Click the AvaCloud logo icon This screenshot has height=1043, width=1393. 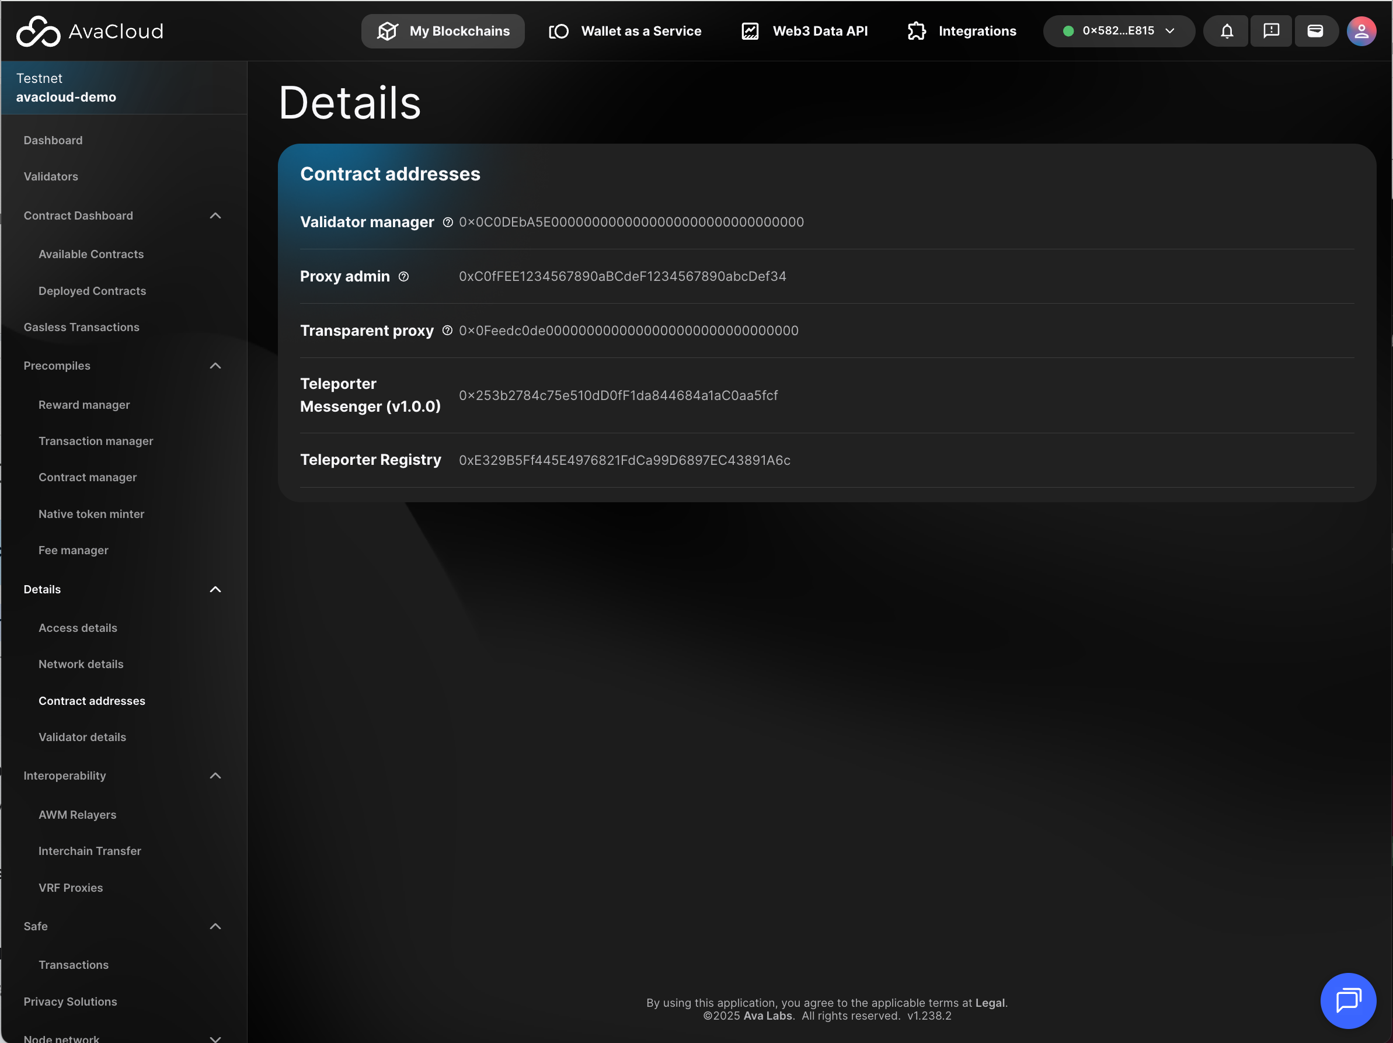pyautogui.click(x=38, y=31)
